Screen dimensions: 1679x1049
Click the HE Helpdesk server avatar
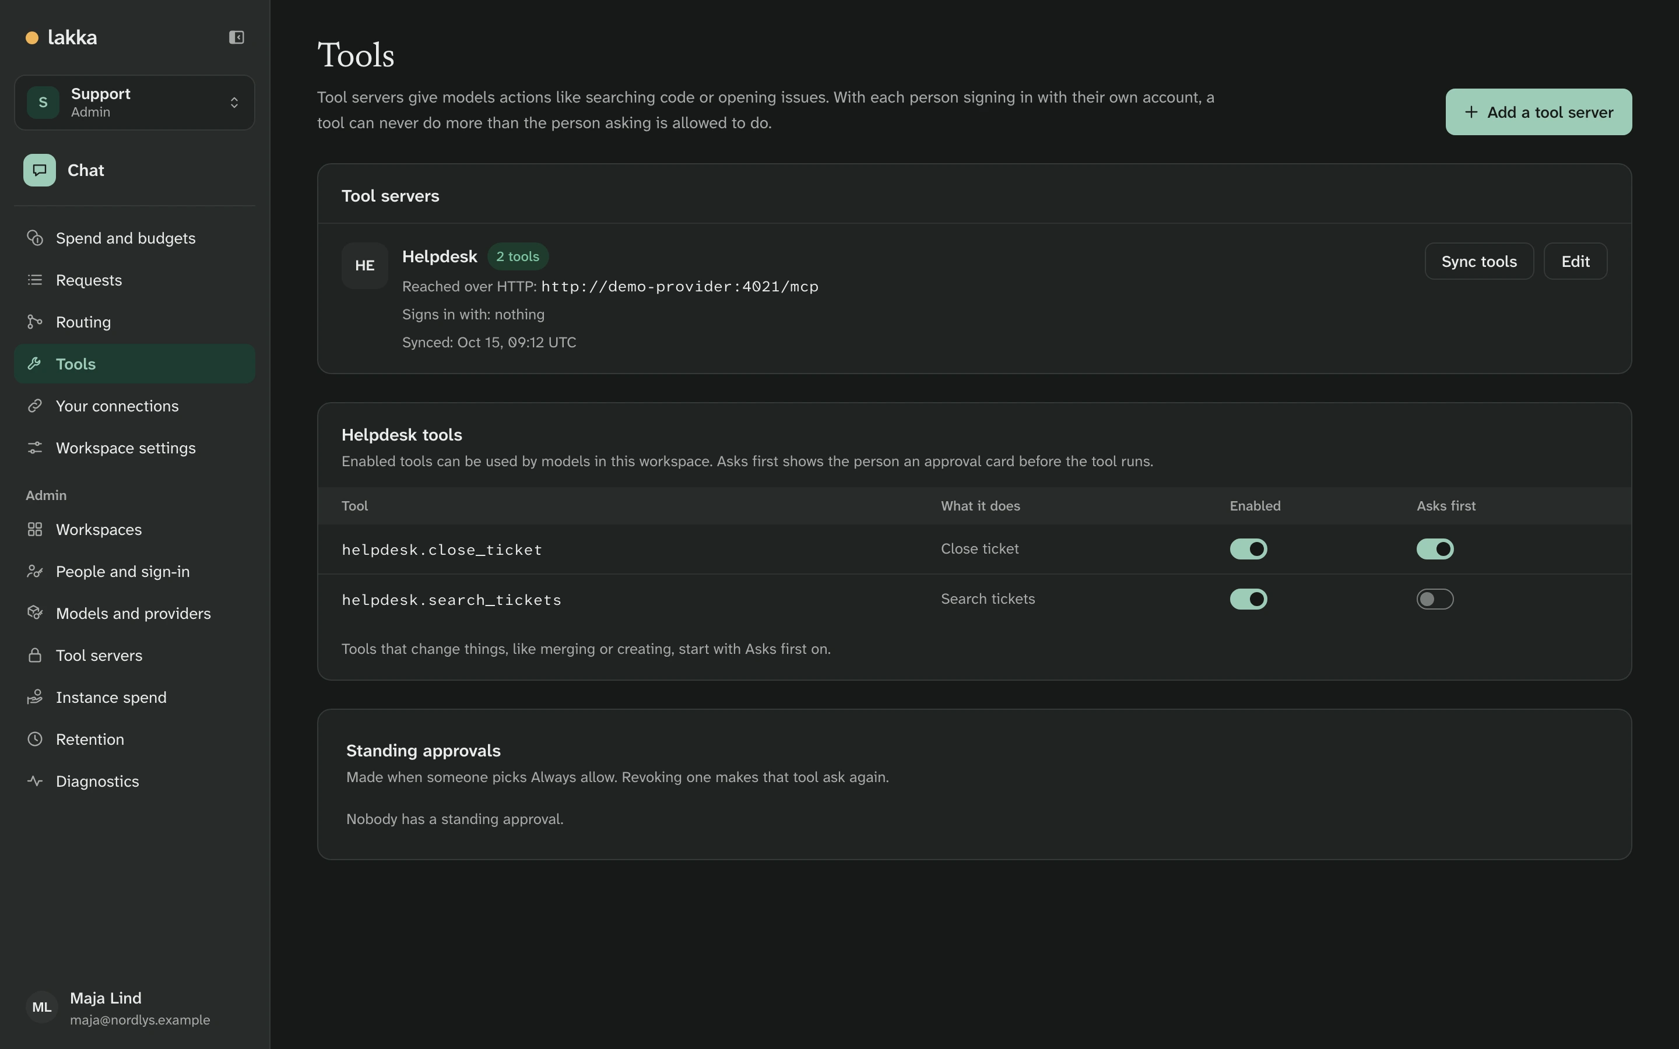click(x=365, y=266)
